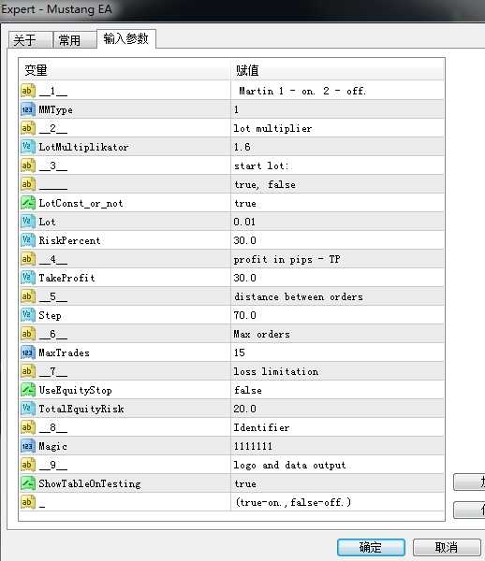Open the LotConst_or_not true value cell
485x561 pixels.
(x=337, y=203)
